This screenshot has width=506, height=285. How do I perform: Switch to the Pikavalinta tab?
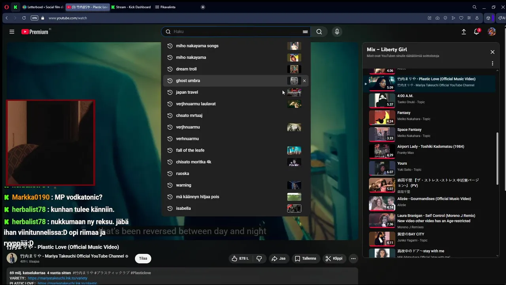tap(166, 7)
